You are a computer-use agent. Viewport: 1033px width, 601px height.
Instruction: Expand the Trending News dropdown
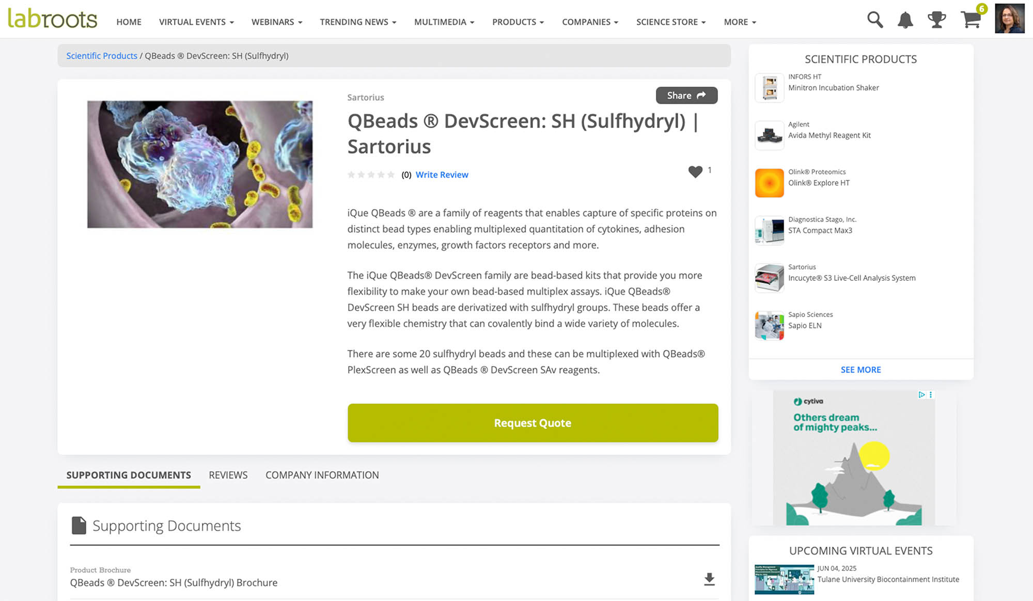(x=358, y=22)
